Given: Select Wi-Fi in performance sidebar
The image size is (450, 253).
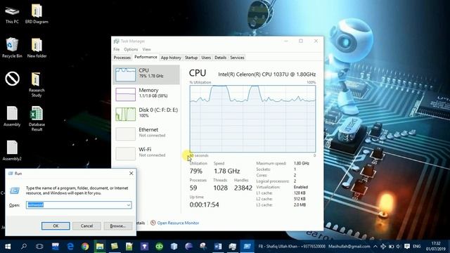Looking at the screenshot, I should point(146,153).
